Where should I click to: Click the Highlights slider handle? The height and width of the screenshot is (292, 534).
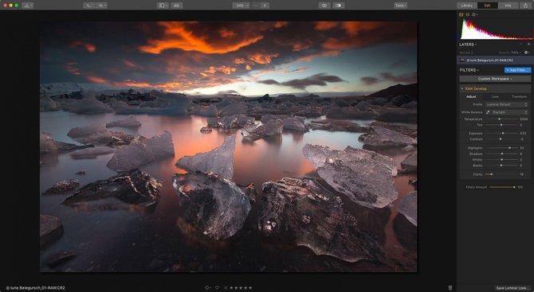point(509,148)
